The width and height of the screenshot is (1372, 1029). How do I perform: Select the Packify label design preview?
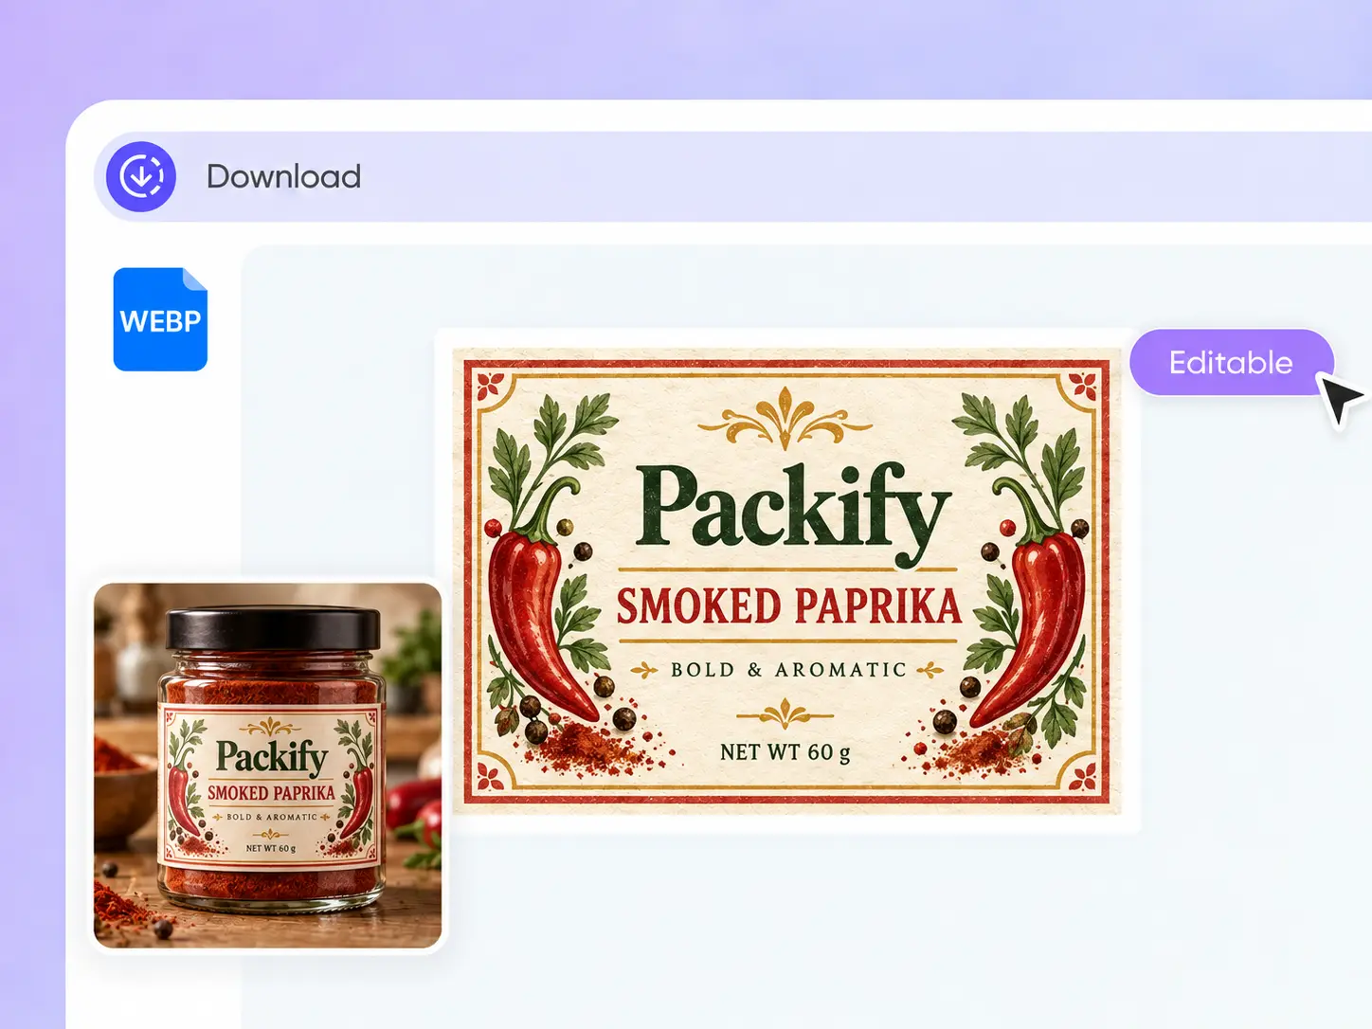(786, 581)
